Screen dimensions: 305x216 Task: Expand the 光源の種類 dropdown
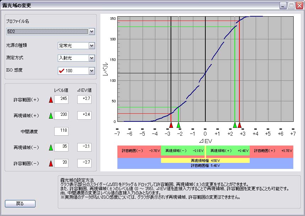coord(91,46)
